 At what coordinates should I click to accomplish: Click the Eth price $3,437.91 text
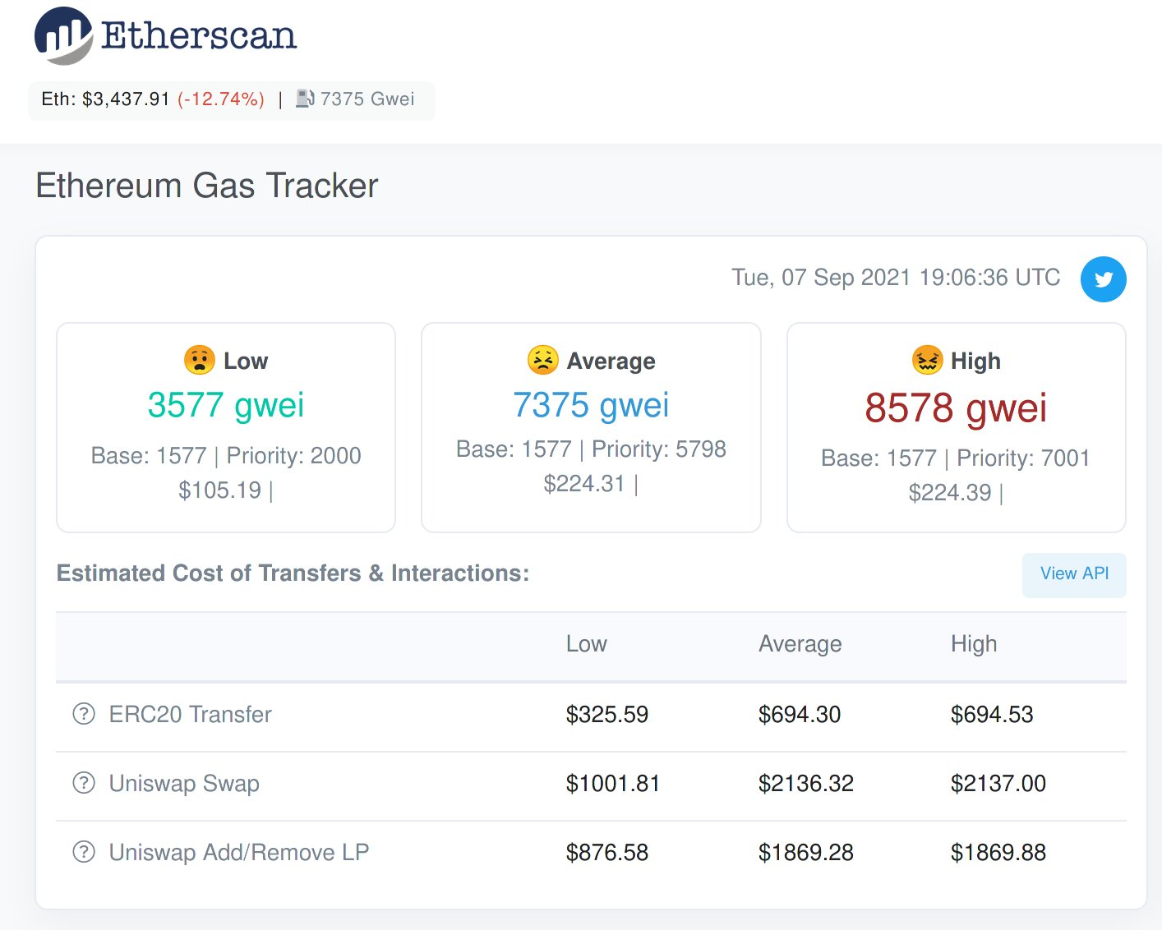click(126, 99)
